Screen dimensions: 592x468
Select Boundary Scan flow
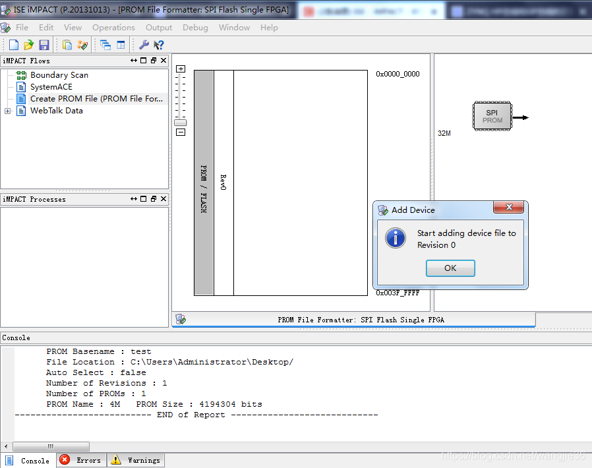tap(59, 75)
